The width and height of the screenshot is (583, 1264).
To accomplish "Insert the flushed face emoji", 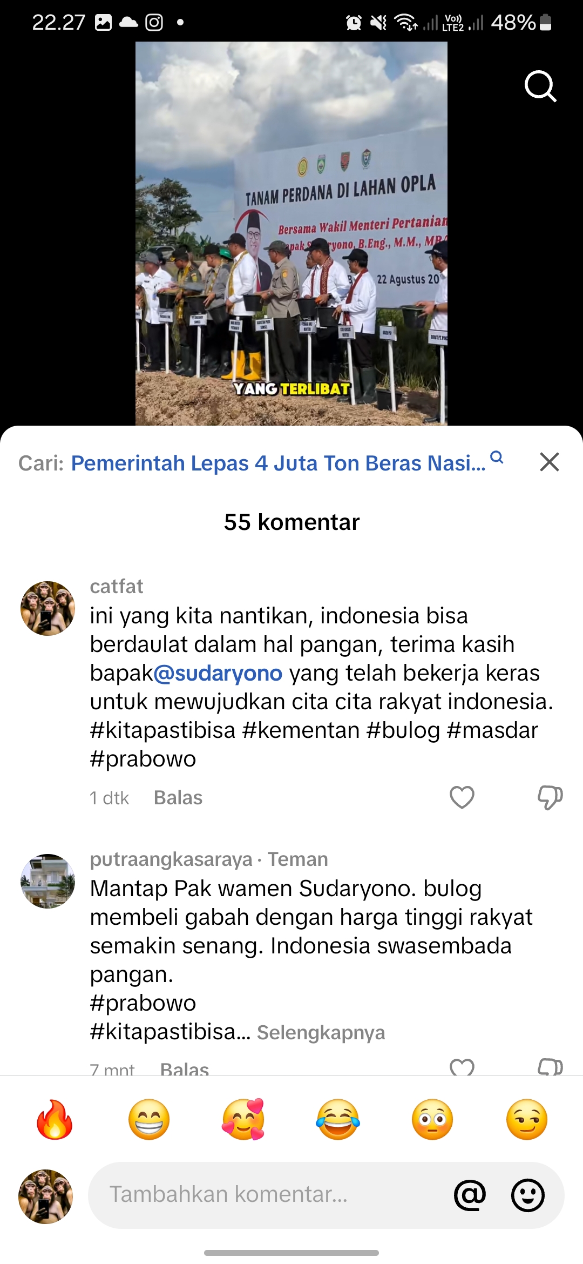I will (432, 1119).
